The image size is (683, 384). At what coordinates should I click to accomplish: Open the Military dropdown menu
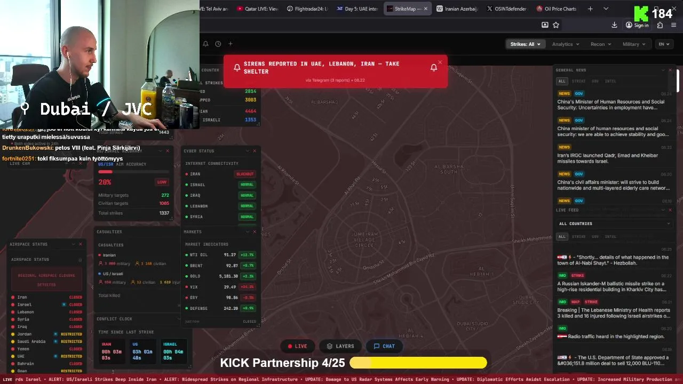pos(634,44)
